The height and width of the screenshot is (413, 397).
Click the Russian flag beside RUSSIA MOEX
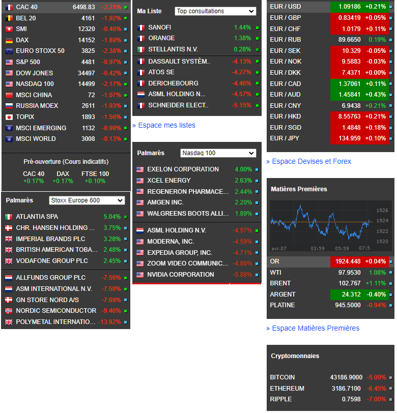[x=9, y=106]
